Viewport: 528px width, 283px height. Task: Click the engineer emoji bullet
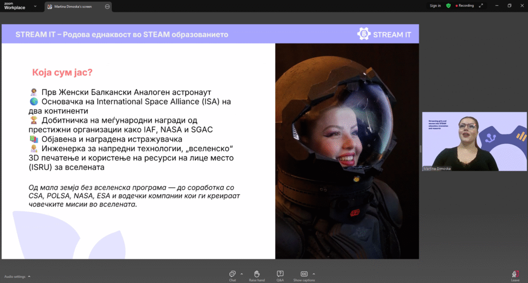34,148
